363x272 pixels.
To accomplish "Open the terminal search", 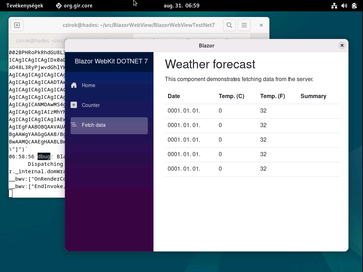I will click(229, 25).
